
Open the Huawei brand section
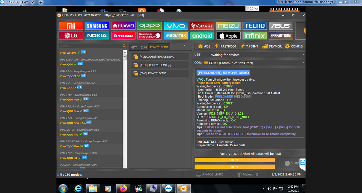pyautogui.click(x=123, y=26)
